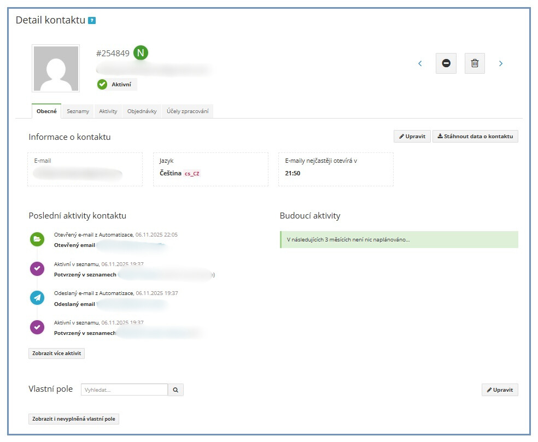Click the block contact icon button

pos(446,63)
